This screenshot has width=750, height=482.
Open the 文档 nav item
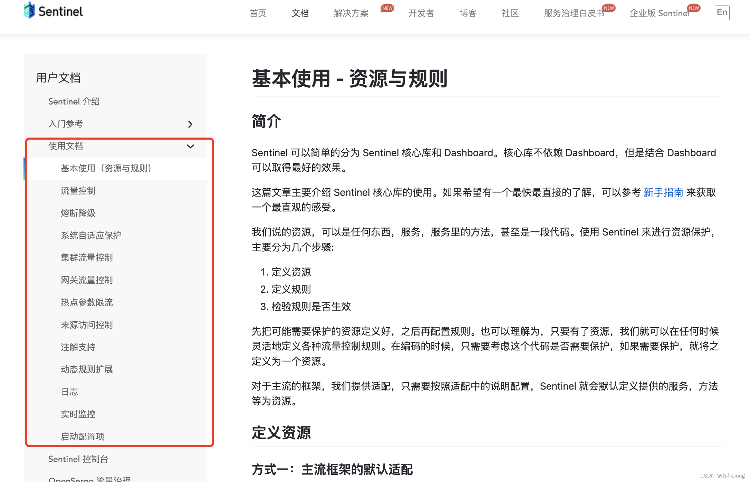(300, 13)
